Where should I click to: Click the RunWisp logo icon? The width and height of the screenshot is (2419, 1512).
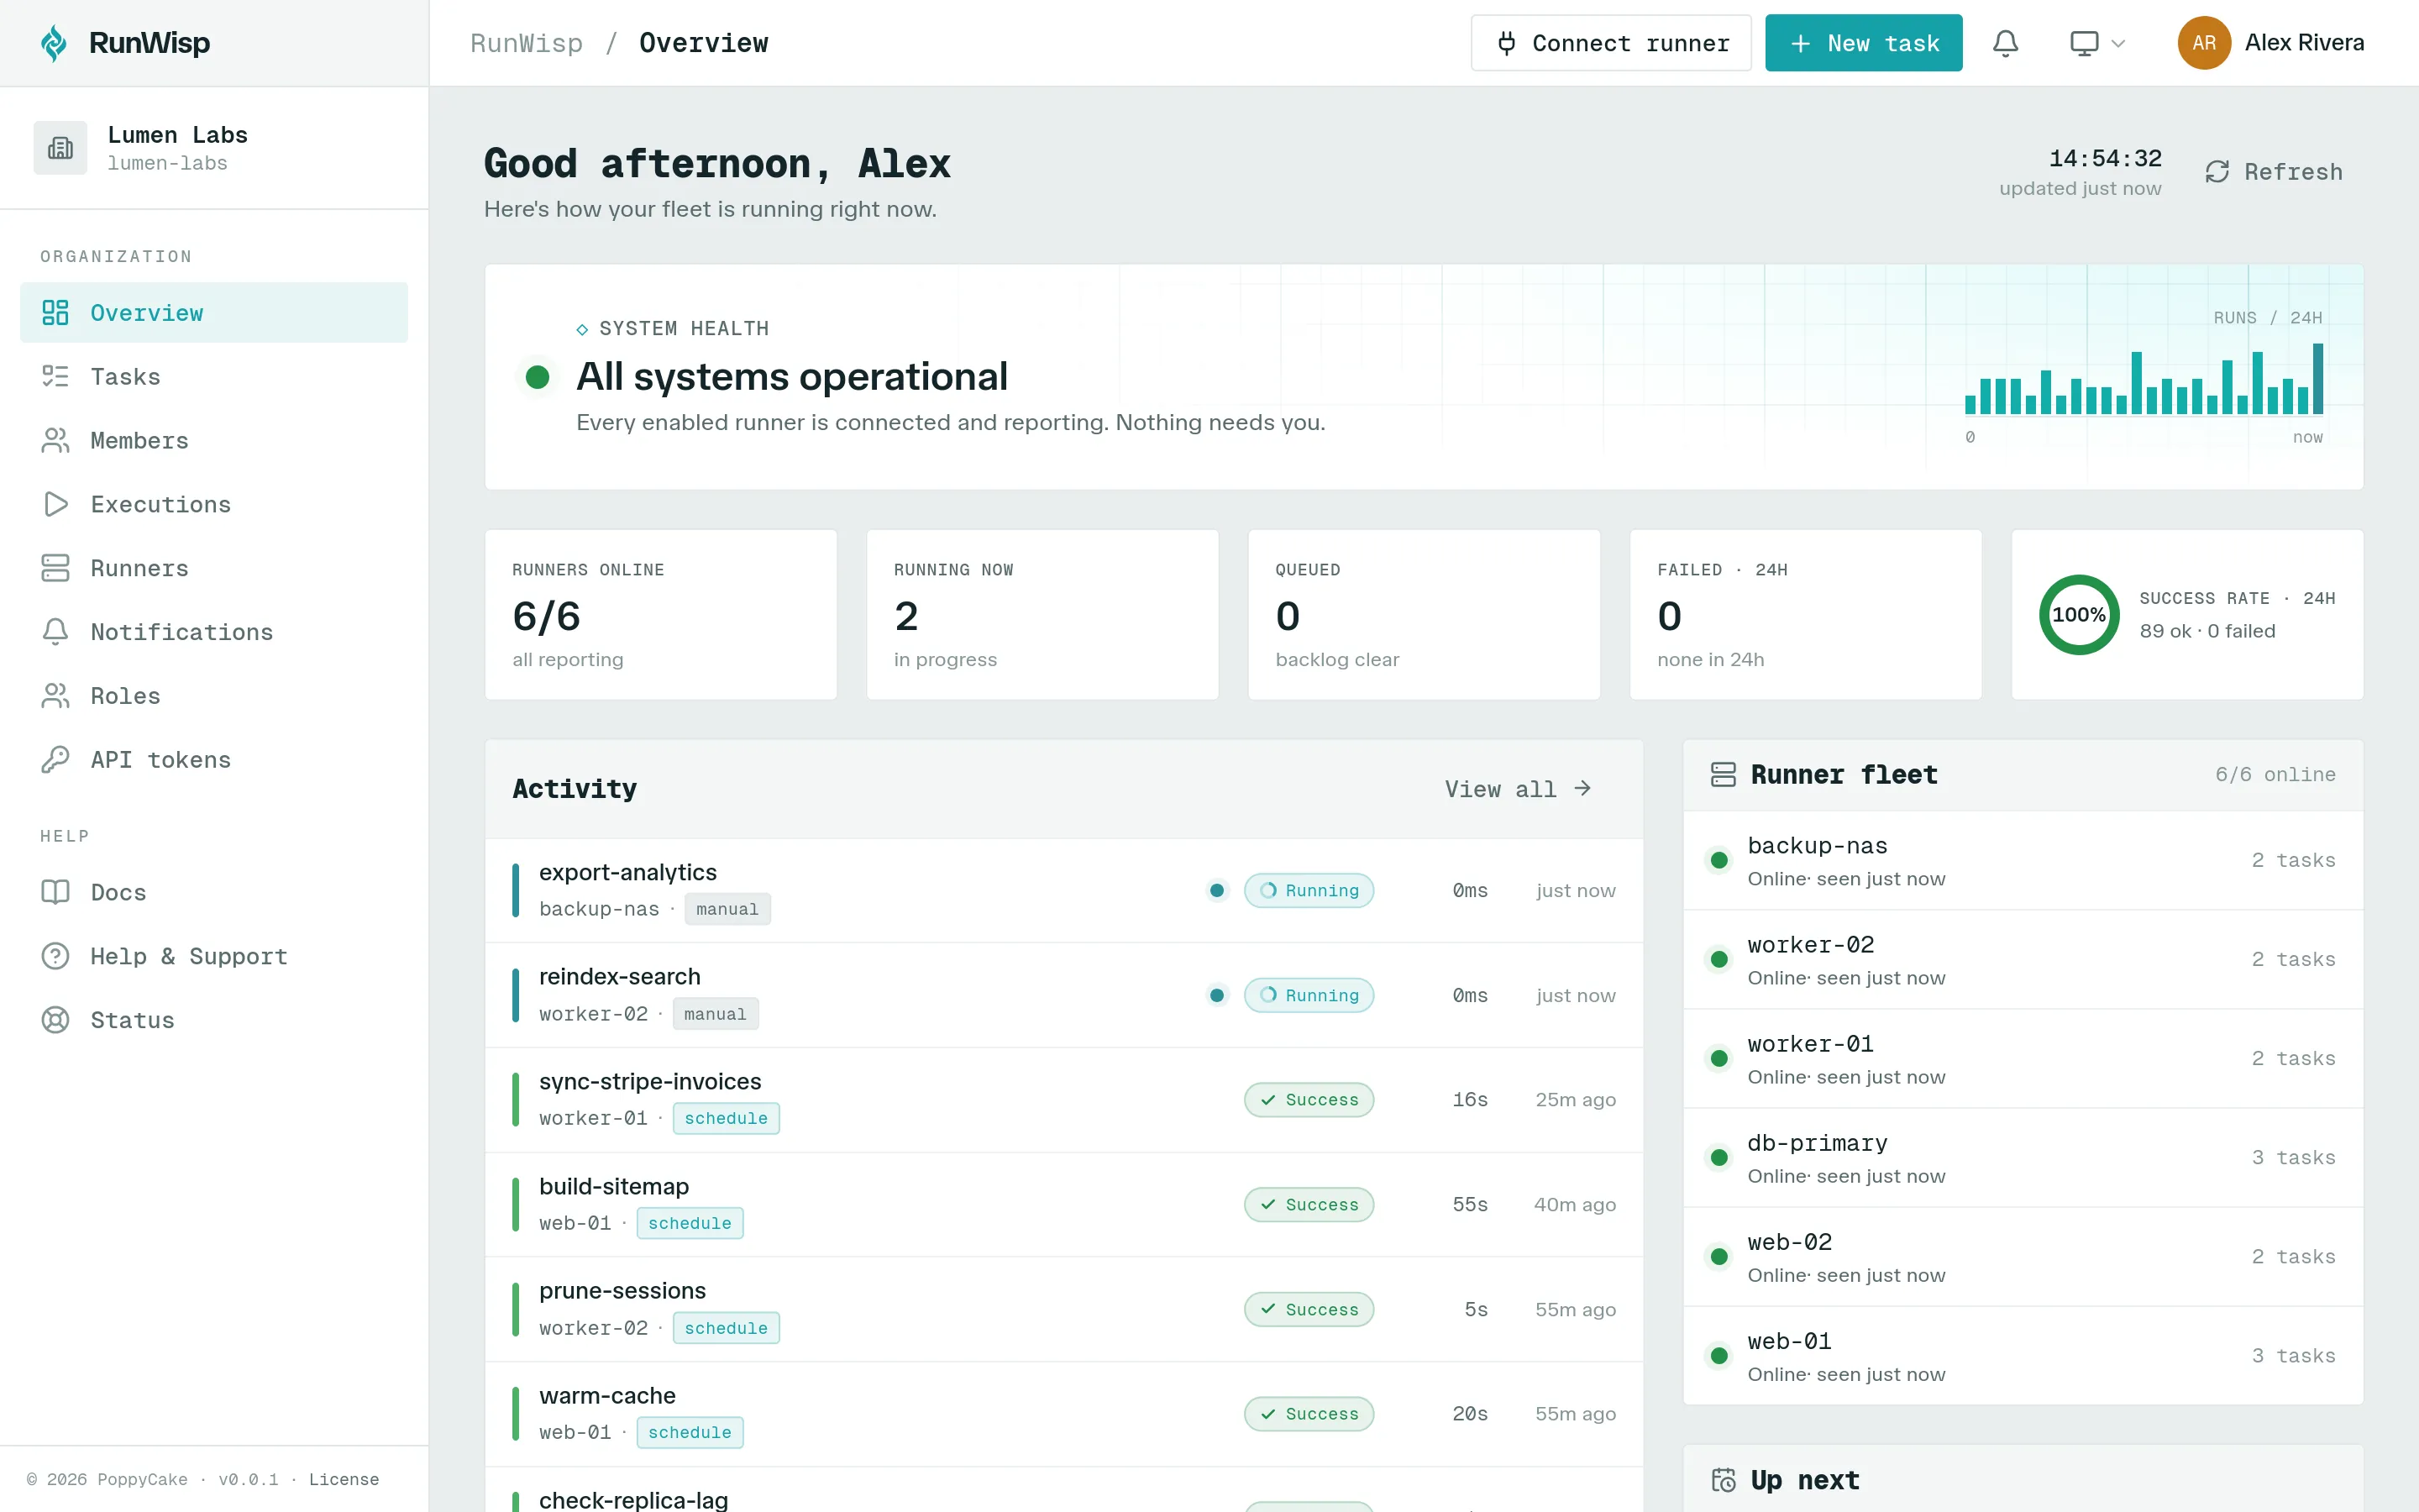point(54,43)
